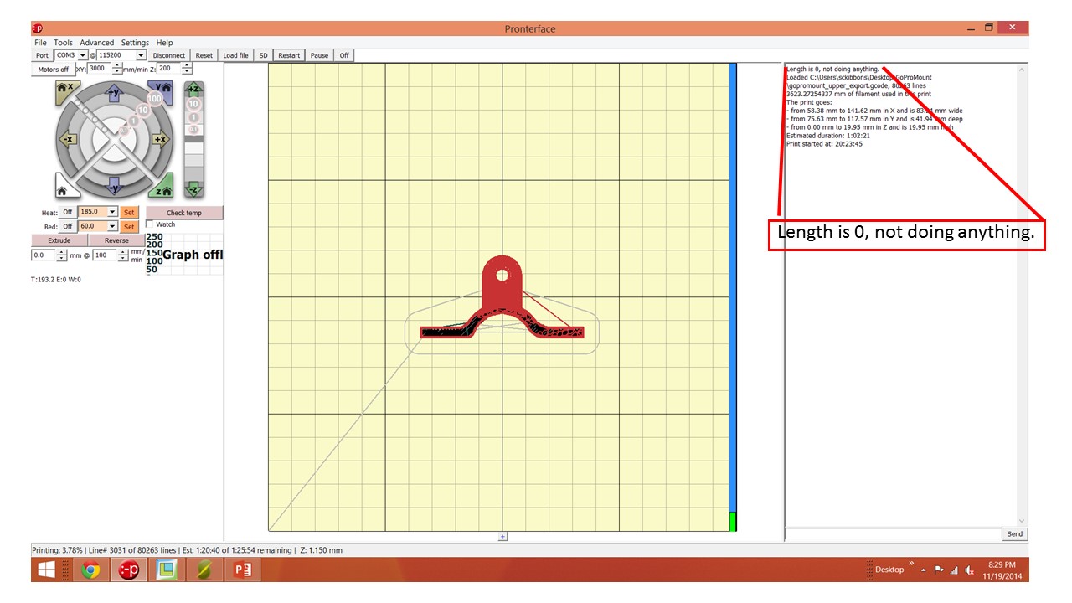Viewport: 1072px width, 603px height.
Task: Click the Check temp button
Action: click(184, 213)
